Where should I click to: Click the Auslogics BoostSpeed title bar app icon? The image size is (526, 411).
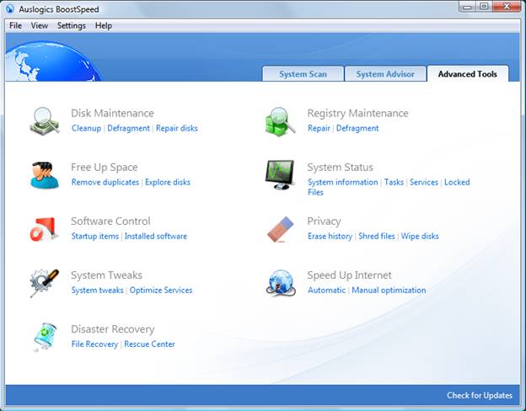coord(10,8)
